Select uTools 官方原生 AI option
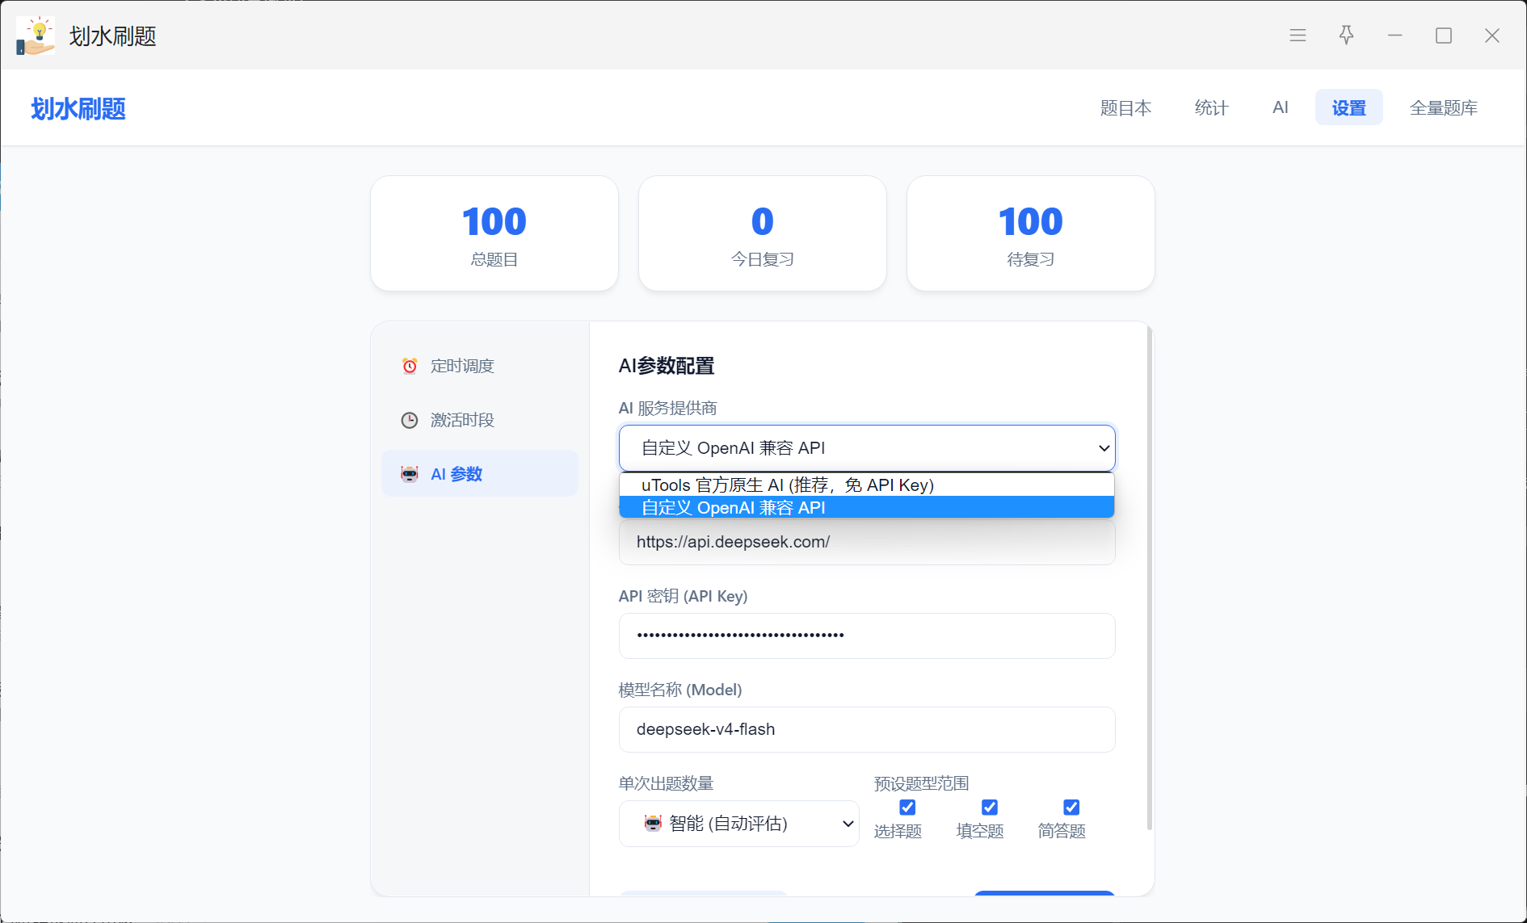The image size is (1527, 923). (x=866, y=485)
